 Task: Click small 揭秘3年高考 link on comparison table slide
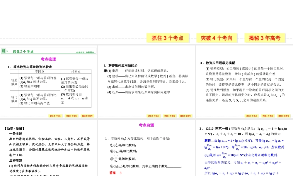pyautogui.click(x=87, y=116)
